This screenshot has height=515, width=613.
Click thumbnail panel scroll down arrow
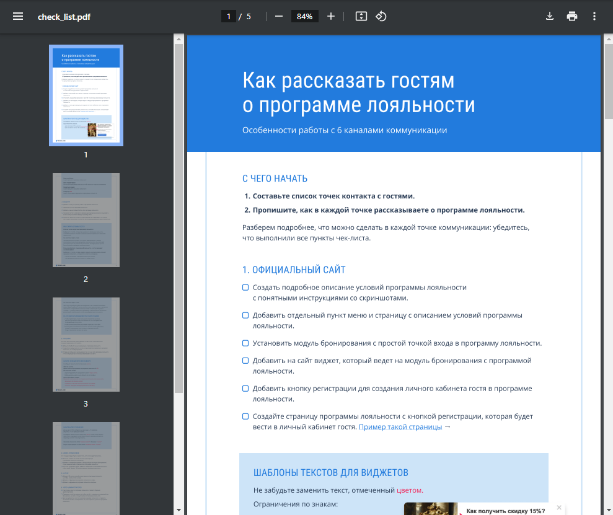179,510
